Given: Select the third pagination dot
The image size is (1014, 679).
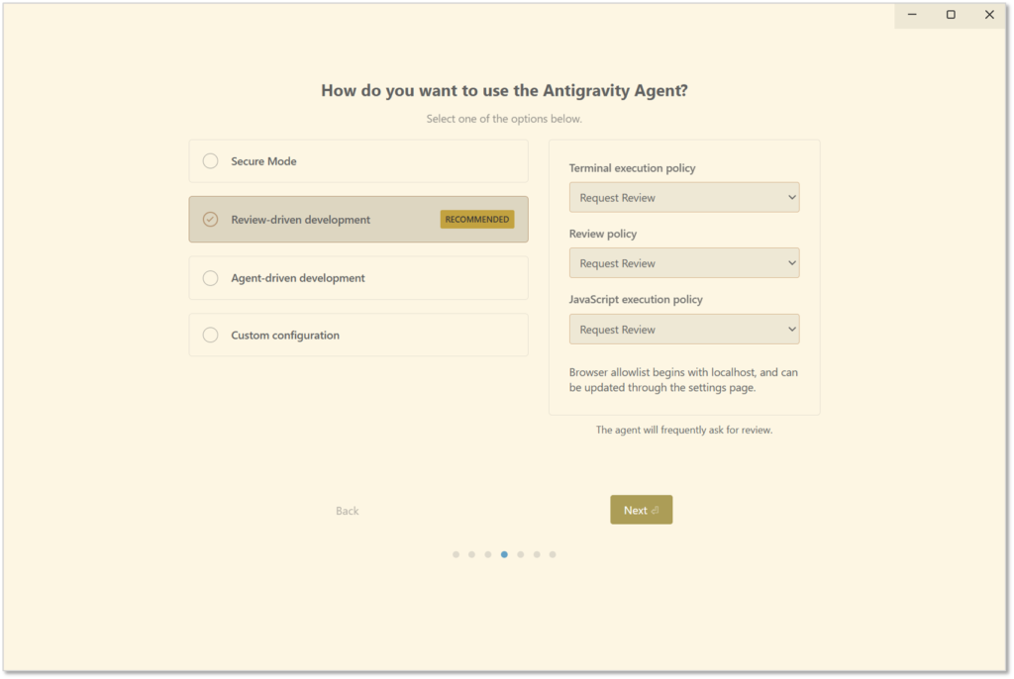Looking at the screenshot, I should pyautogui.click(x=488, y=554).
